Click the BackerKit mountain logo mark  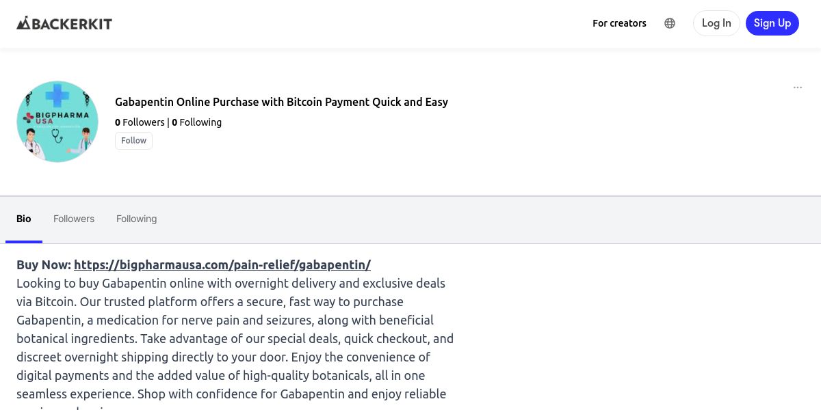click(x=24, y=23)
